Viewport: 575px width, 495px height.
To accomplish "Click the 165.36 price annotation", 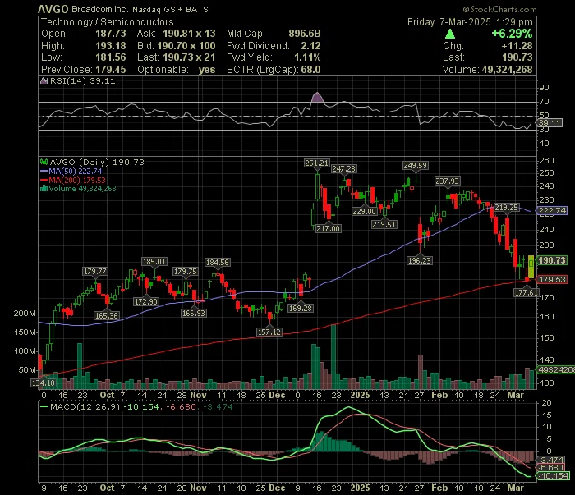I will (106, 315).
